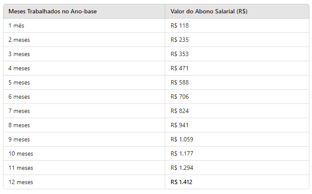Select the '12 meses' row label
Screen dimensions: 312x194
coord(21,182)
